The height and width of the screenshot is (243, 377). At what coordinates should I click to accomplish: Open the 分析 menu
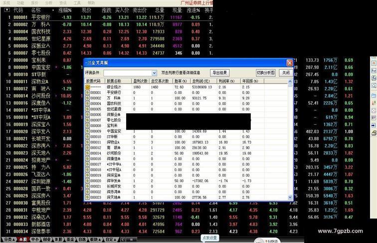tap(49, 3)
